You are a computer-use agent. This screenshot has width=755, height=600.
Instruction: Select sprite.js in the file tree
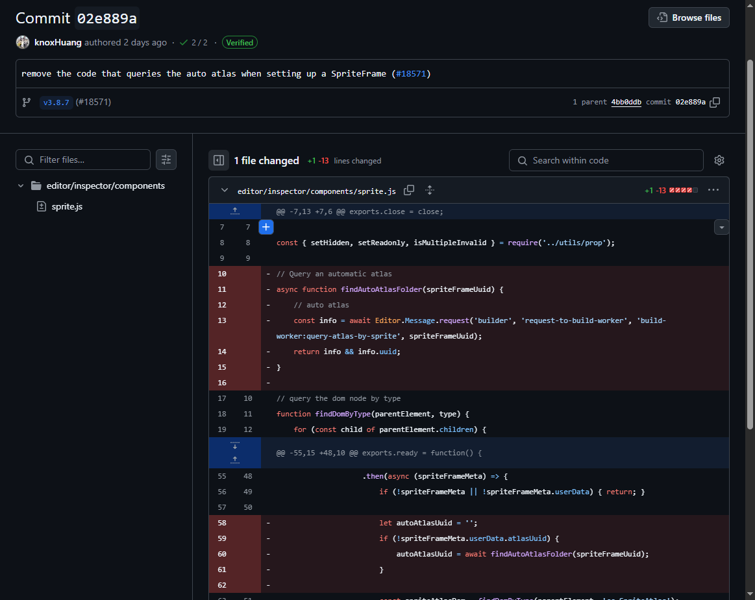67,206
